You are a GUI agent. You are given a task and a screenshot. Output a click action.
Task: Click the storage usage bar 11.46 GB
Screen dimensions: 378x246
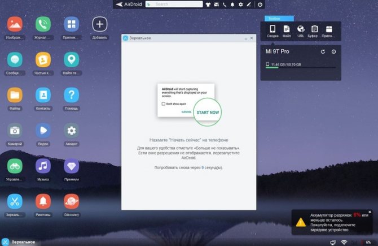pos(301,68)
